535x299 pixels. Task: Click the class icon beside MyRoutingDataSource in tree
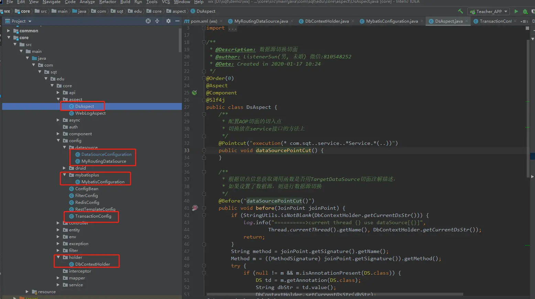pyautogui.click(x=78, y=161)
